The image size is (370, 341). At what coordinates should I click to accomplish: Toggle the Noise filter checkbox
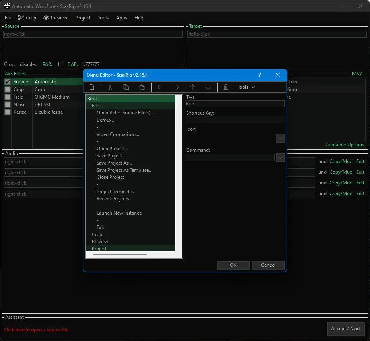(x=8, y=105)
